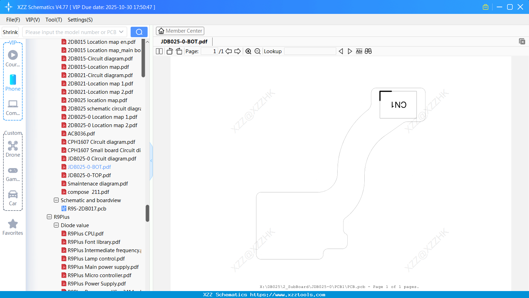The image size is (529, 298).
Task: Select JDB025-0-BOT.pdf in the tree
Action: (89, 167)
